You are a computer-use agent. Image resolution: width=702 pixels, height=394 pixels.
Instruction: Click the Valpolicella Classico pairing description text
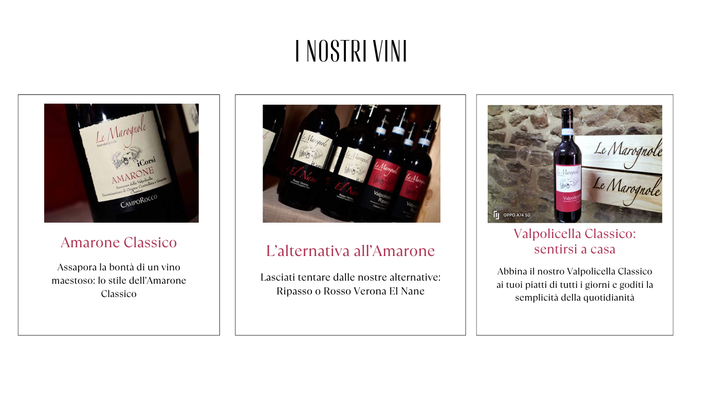click(x=575, y=284)
